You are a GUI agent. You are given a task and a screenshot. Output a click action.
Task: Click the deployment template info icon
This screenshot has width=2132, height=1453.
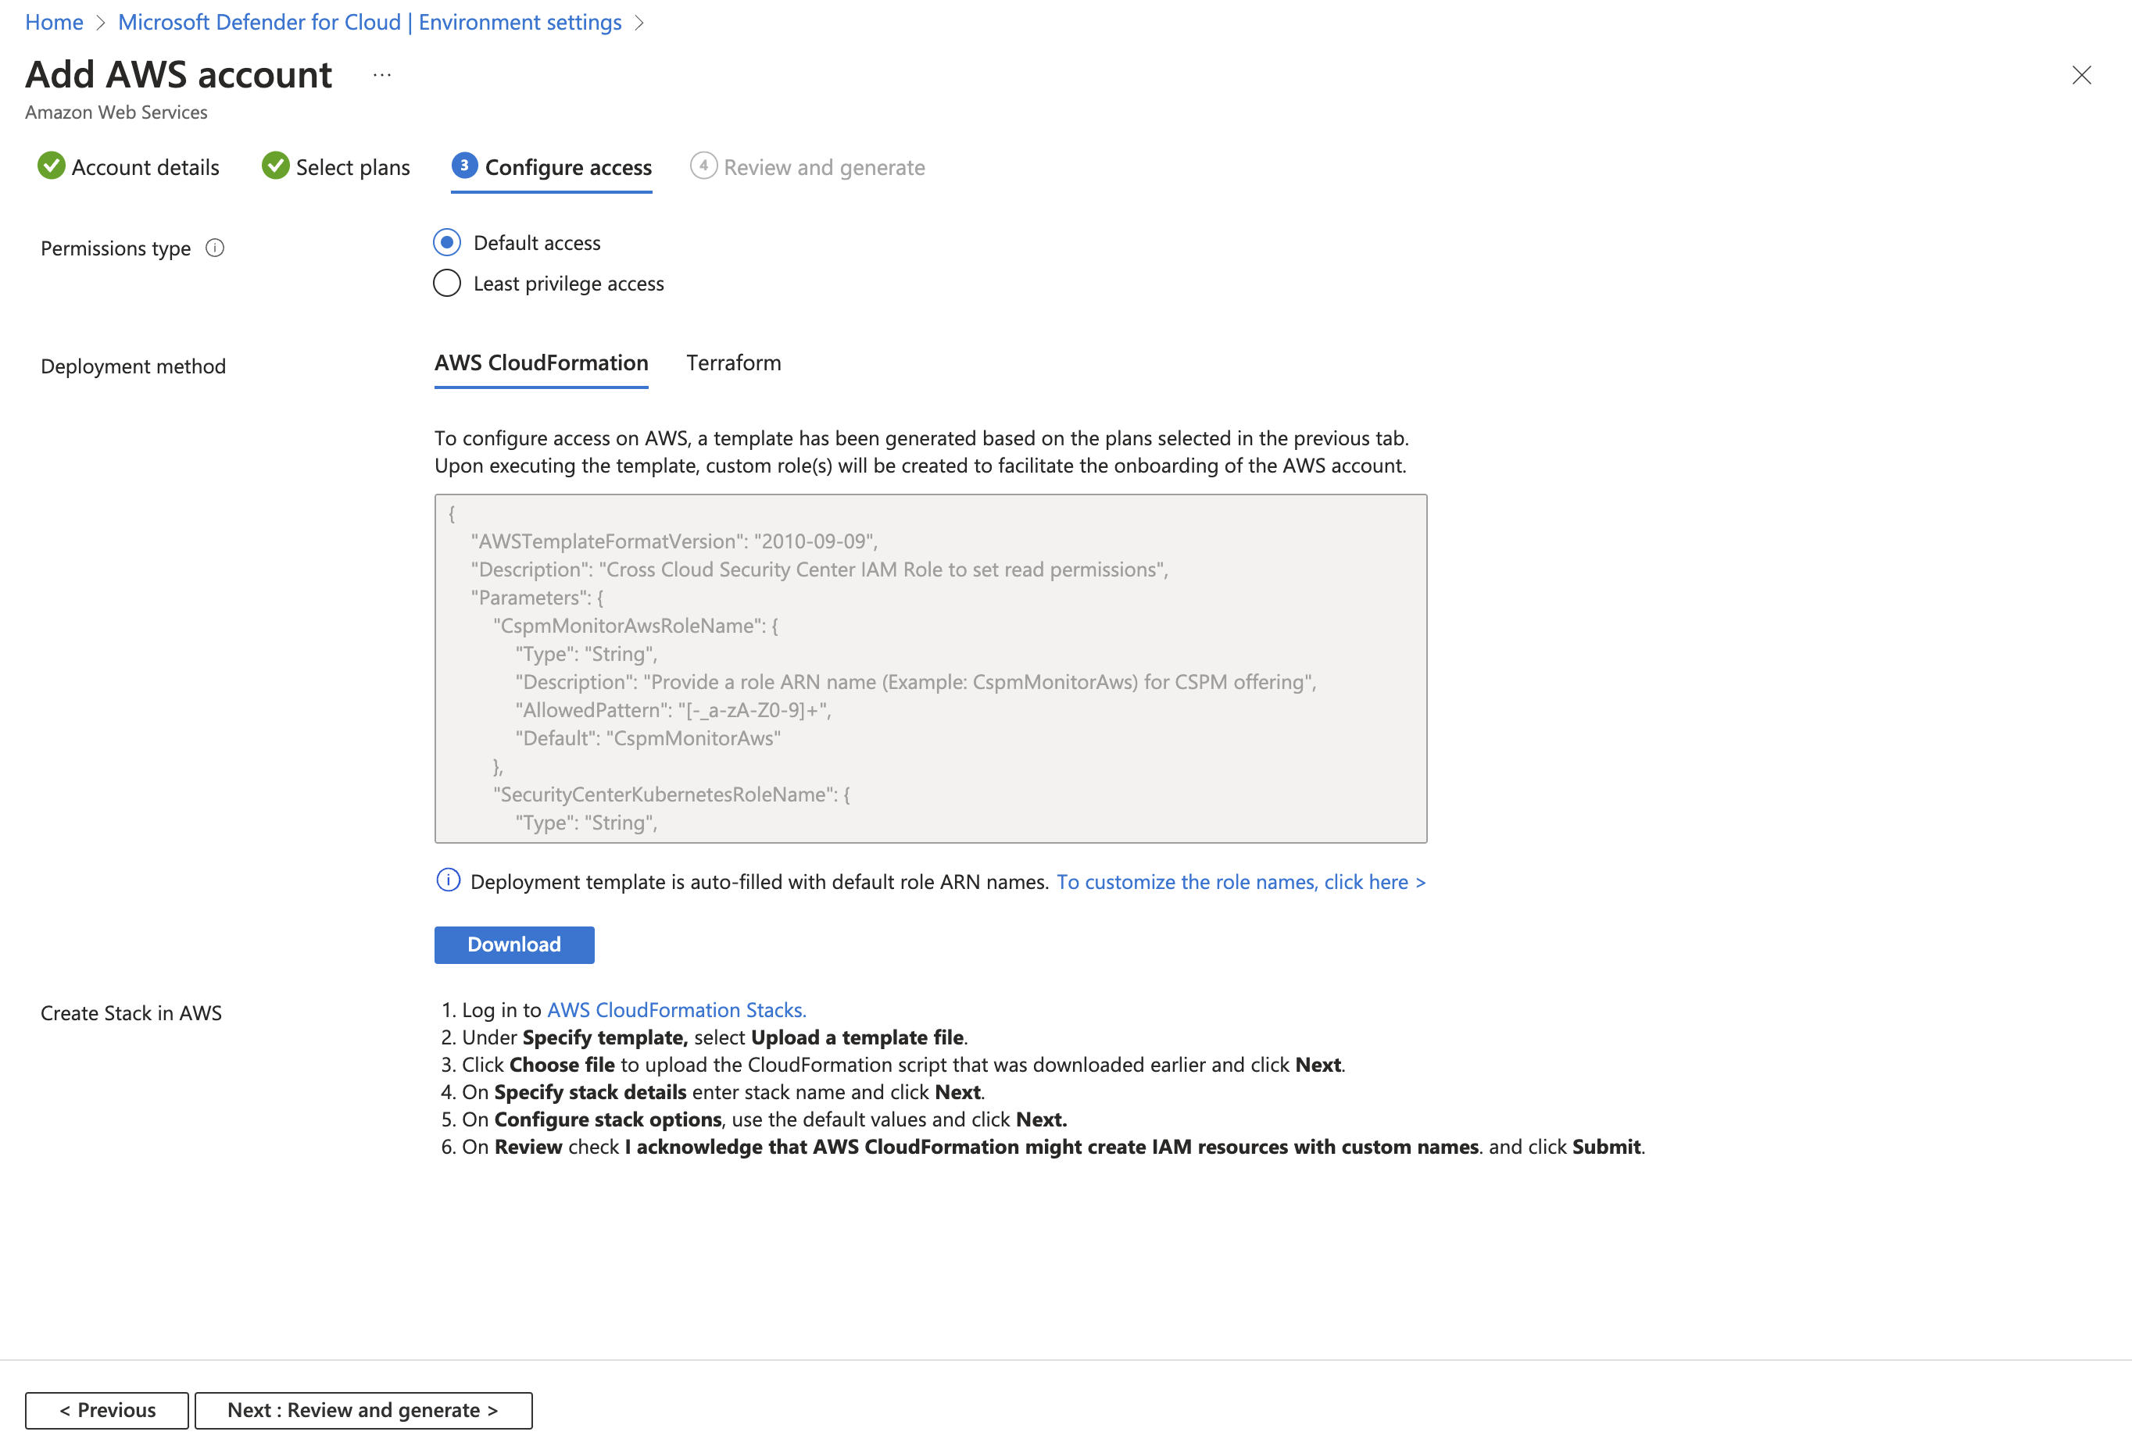(447, 881)
